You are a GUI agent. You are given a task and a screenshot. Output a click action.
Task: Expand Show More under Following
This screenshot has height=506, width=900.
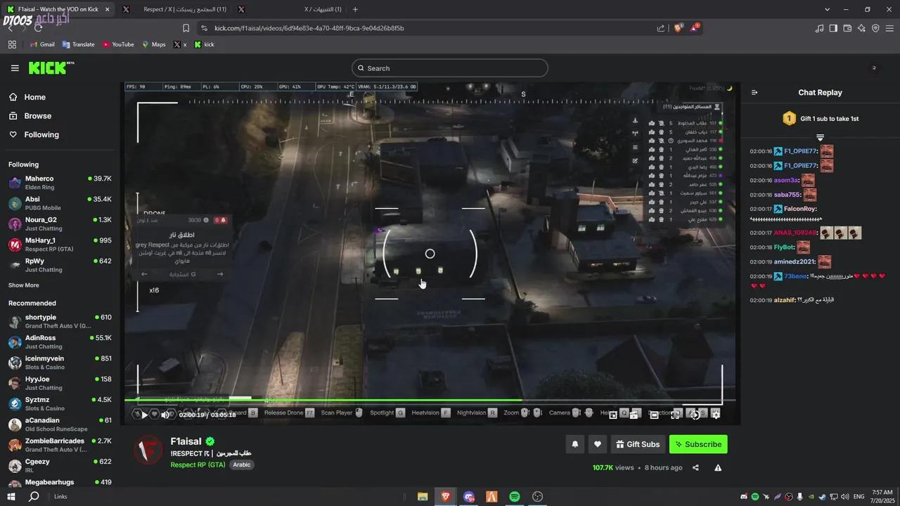[23, 285]
